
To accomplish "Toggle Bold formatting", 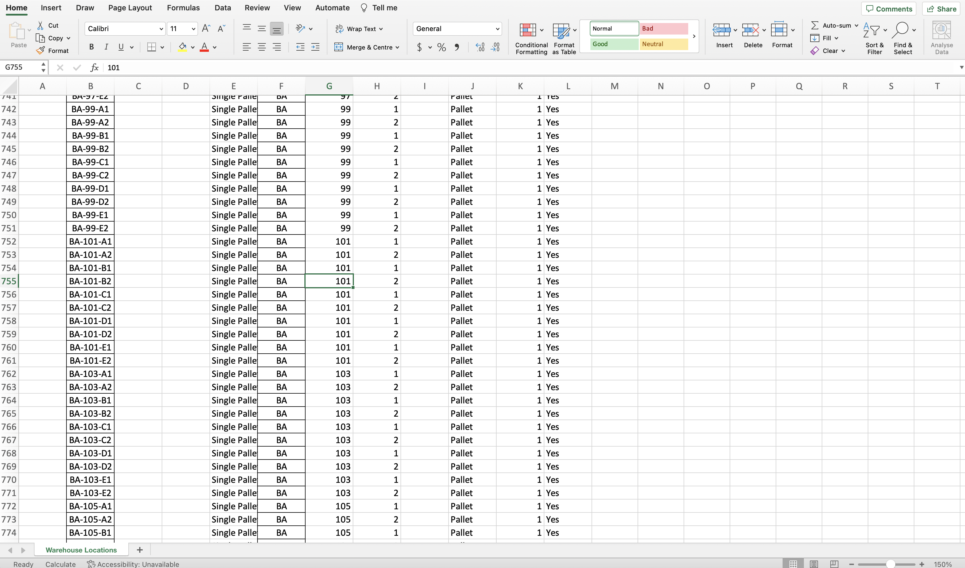I will 91,47.
